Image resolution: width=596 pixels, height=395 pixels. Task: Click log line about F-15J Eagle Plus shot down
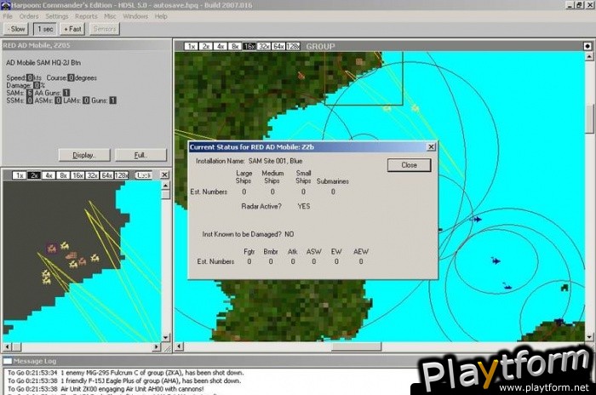point(124,381)
